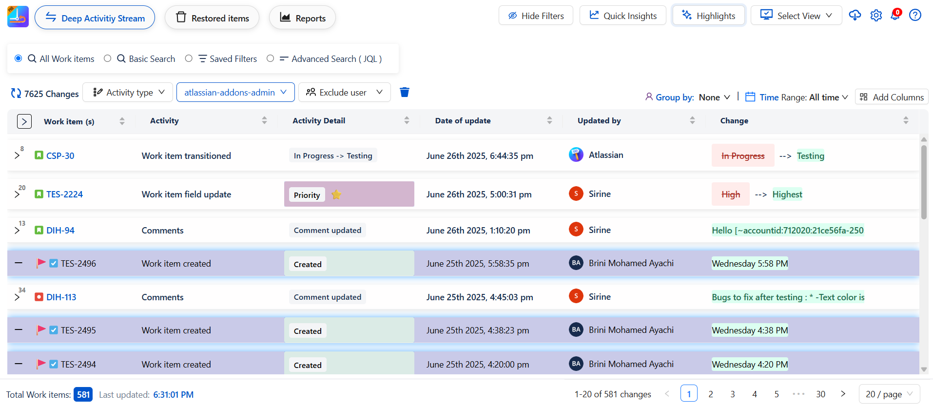This screenshot has height=407, width=933.
Task: Open the Activity type dropdown
Action: [128, 92]
